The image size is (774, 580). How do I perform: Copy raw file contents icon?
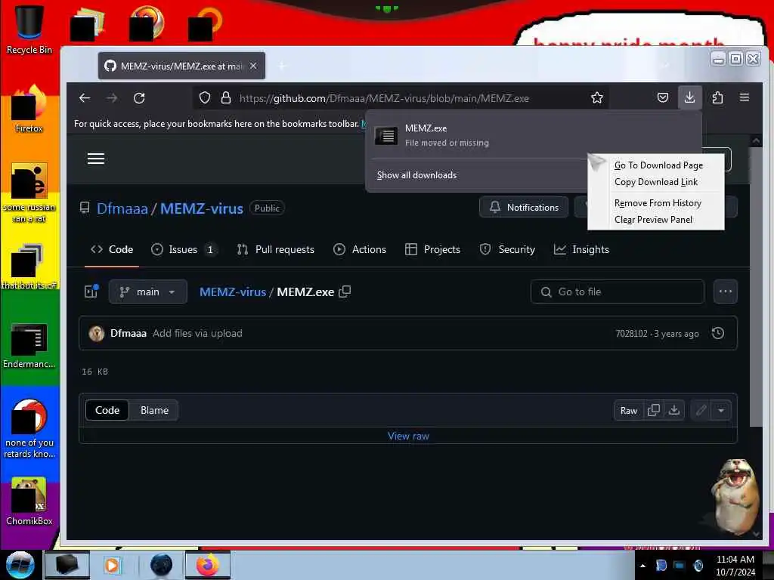point(654,410)
